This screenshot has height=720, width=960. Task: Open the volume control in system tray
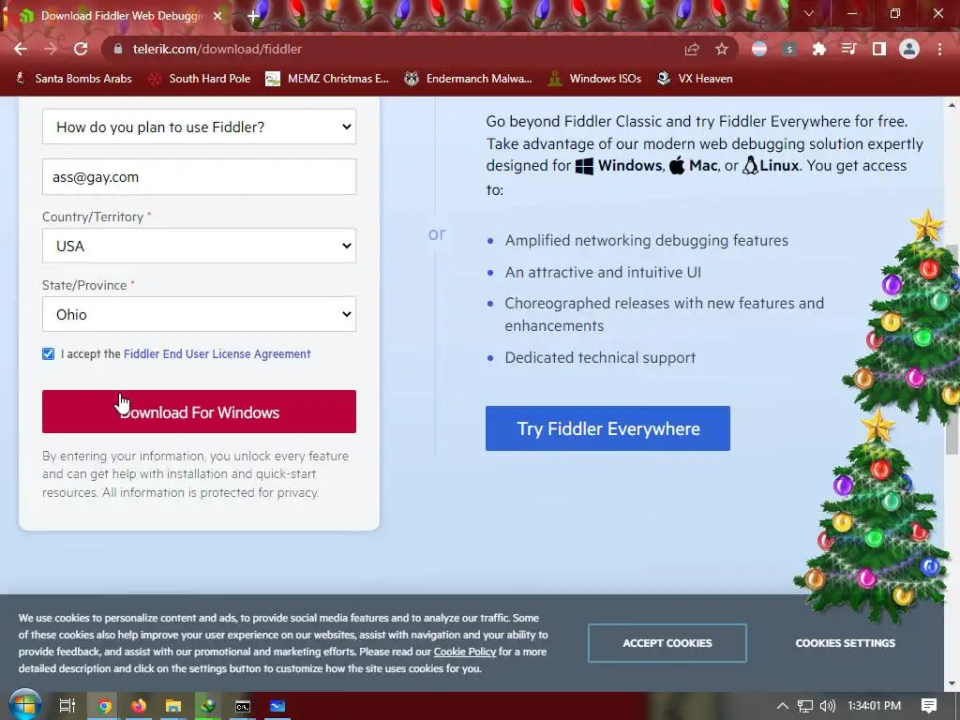(827, 706)
